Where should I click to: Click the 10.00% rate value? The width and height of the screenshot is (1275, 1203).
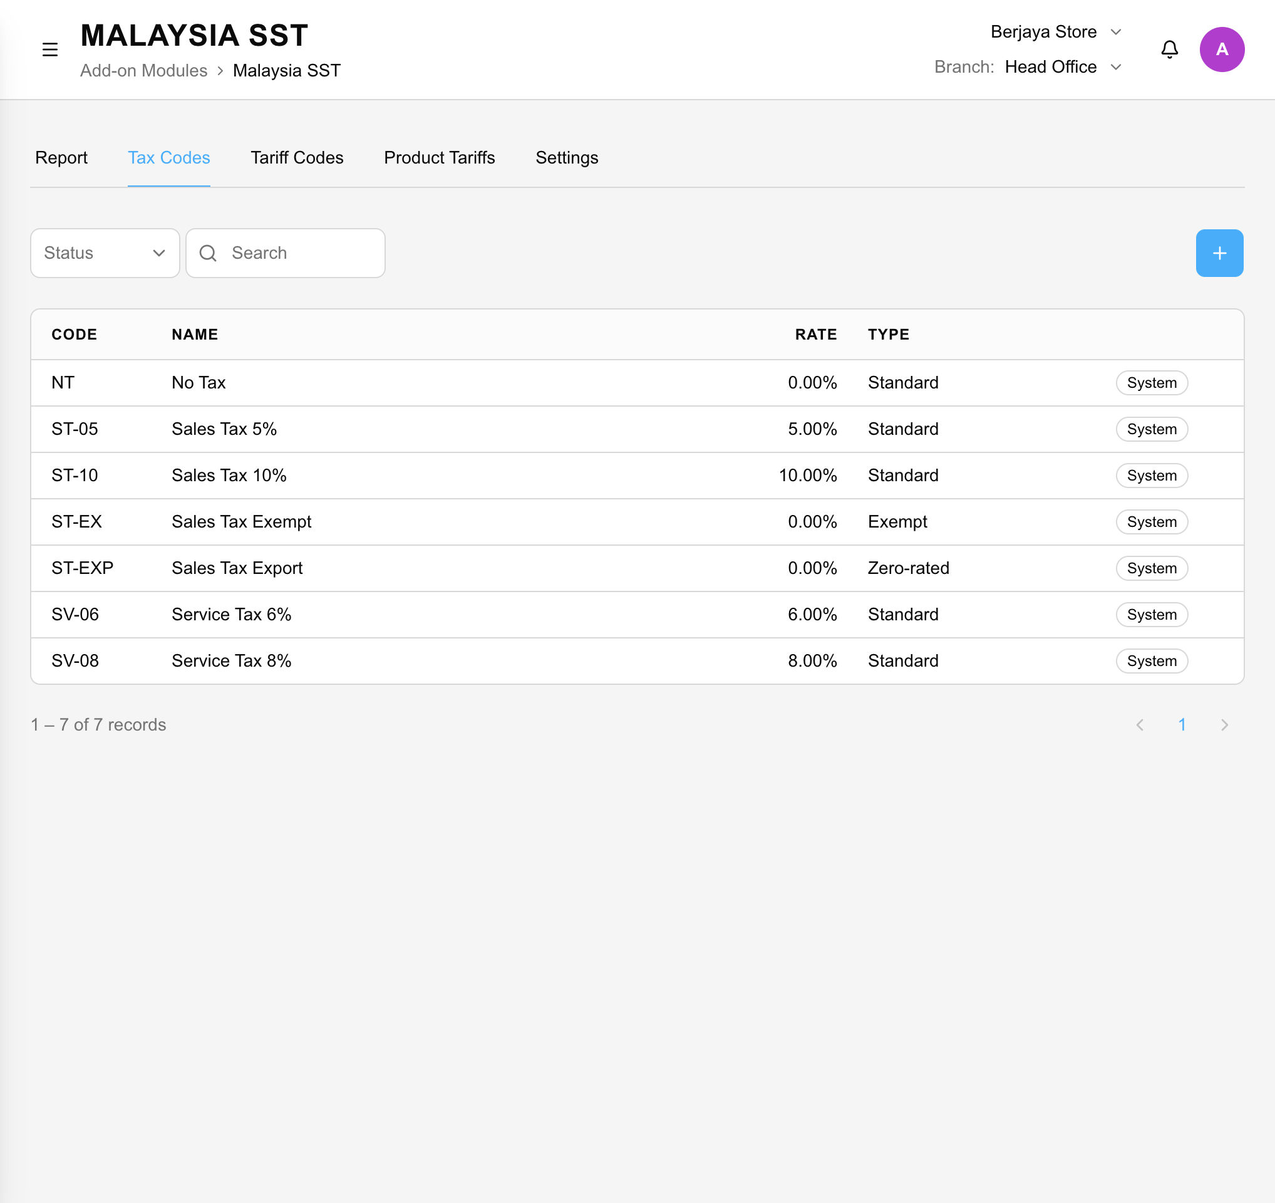807,475
